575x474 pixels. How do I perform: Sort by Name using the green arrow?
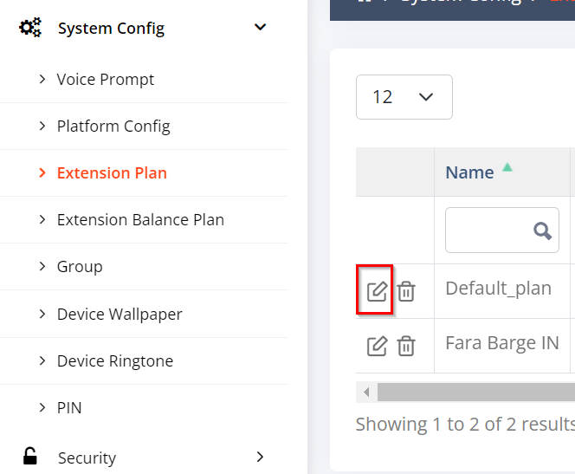507,167
